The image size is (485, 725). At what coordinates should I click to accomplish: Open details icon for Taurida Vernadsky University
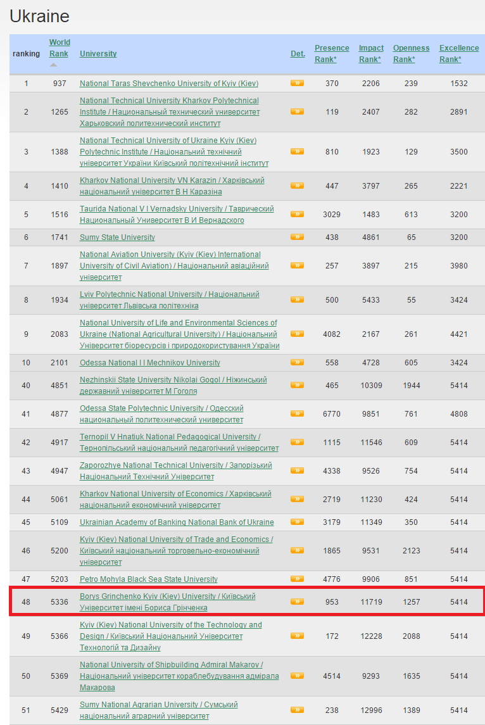coord(297,214)
